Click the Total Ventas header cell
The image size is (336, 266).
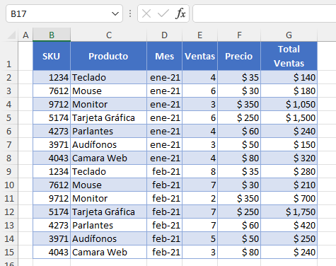pos(289,56)
